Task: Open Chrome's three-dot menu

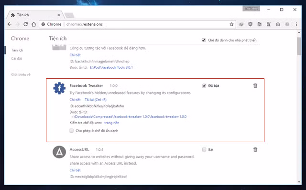Action: click(296, 24)
